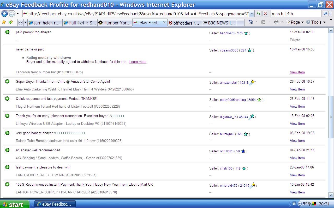This screenshot has height=208, width=334.
Task: Open seller emerald476 profile link
Action: click(229, 186)
